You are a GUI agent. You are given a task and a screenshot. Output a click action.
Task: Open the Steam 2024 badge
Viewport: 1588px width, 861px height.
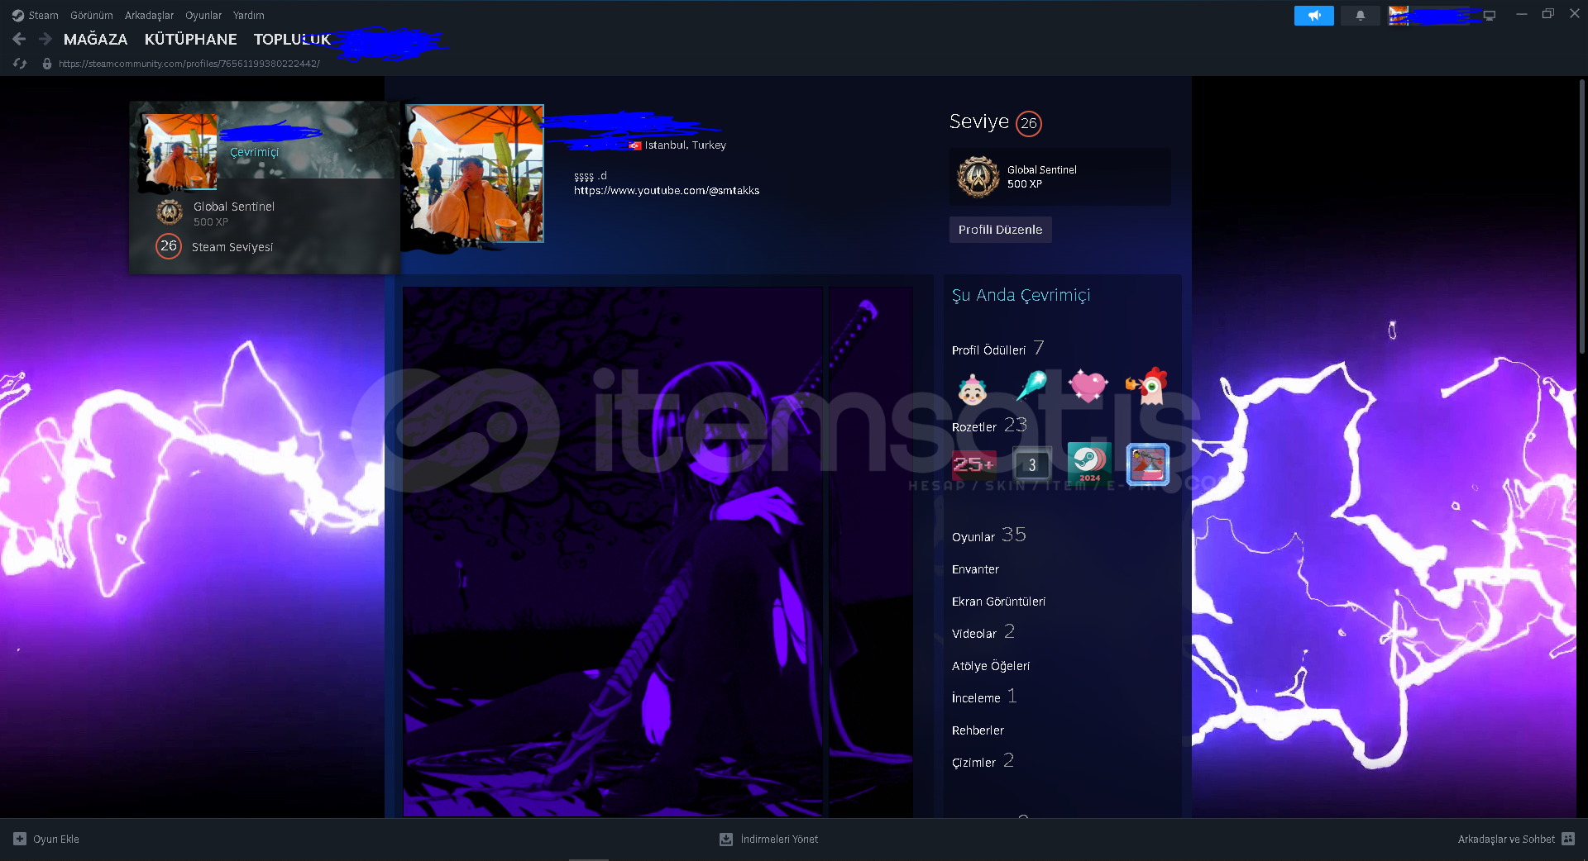point(1089,463)
